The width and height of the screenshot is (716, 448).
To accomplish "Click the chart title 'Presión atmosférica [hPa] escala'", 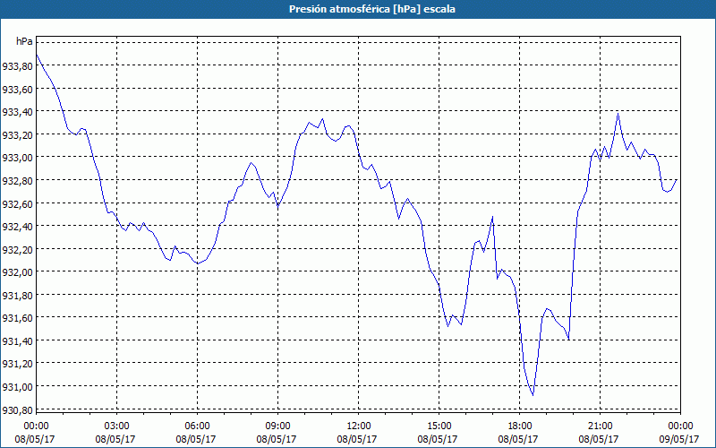I will tap(372, 9).
